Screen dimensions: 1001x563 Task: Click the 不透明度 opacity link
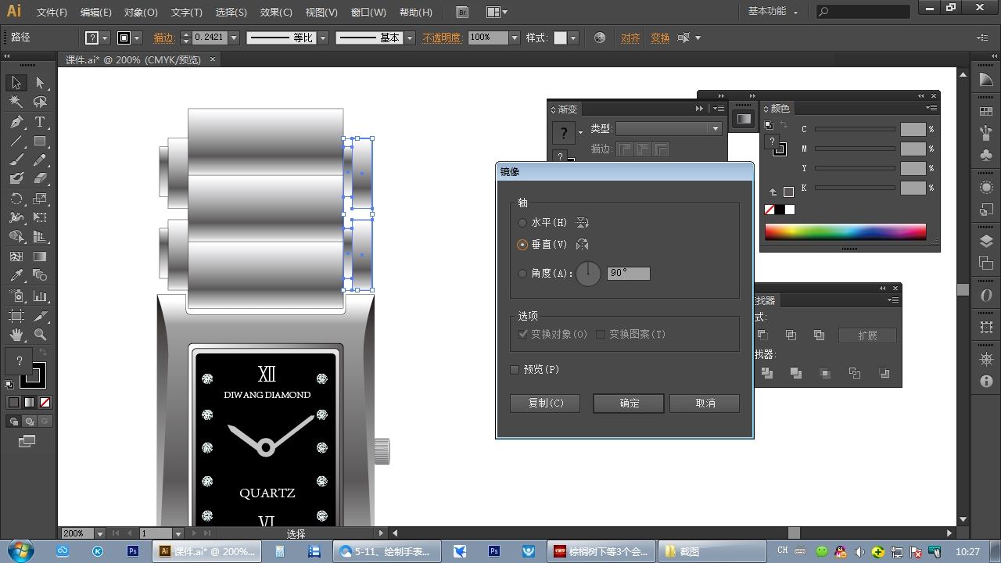442,38
